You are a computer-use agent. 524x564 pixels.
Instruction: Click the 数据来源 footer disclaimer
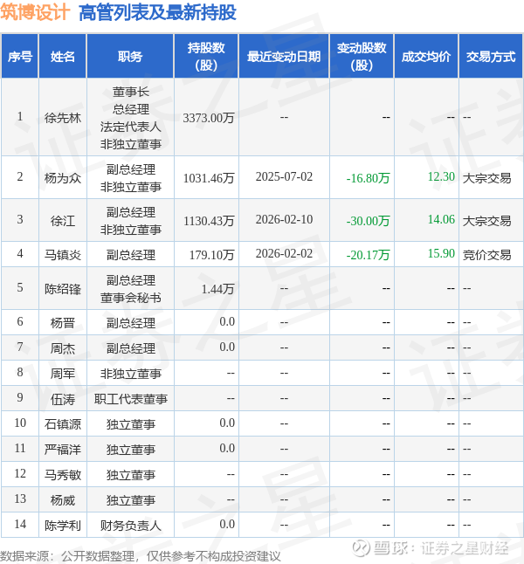[141, 556]
